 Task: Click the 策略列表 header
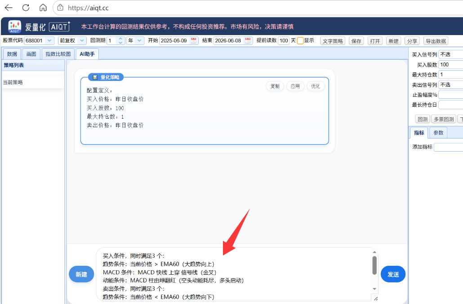(33, 65)
